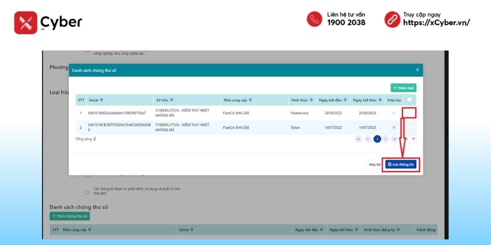Sort background table by Ngày kết thúc
Image resolution: width=491 pixels, height=245 pixels.
coord(356,229)
